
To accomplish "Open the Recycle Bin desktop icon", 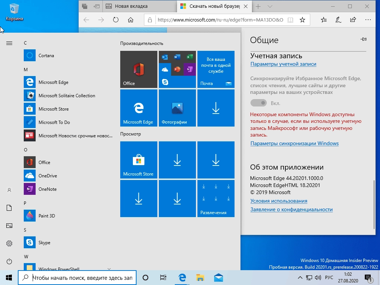I will [14, 12].
